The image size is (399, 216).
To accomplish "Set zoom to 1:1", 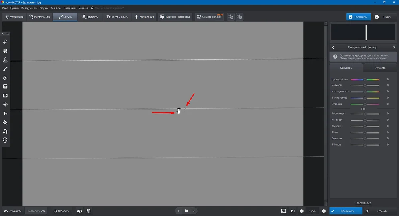I will (292, 211).
